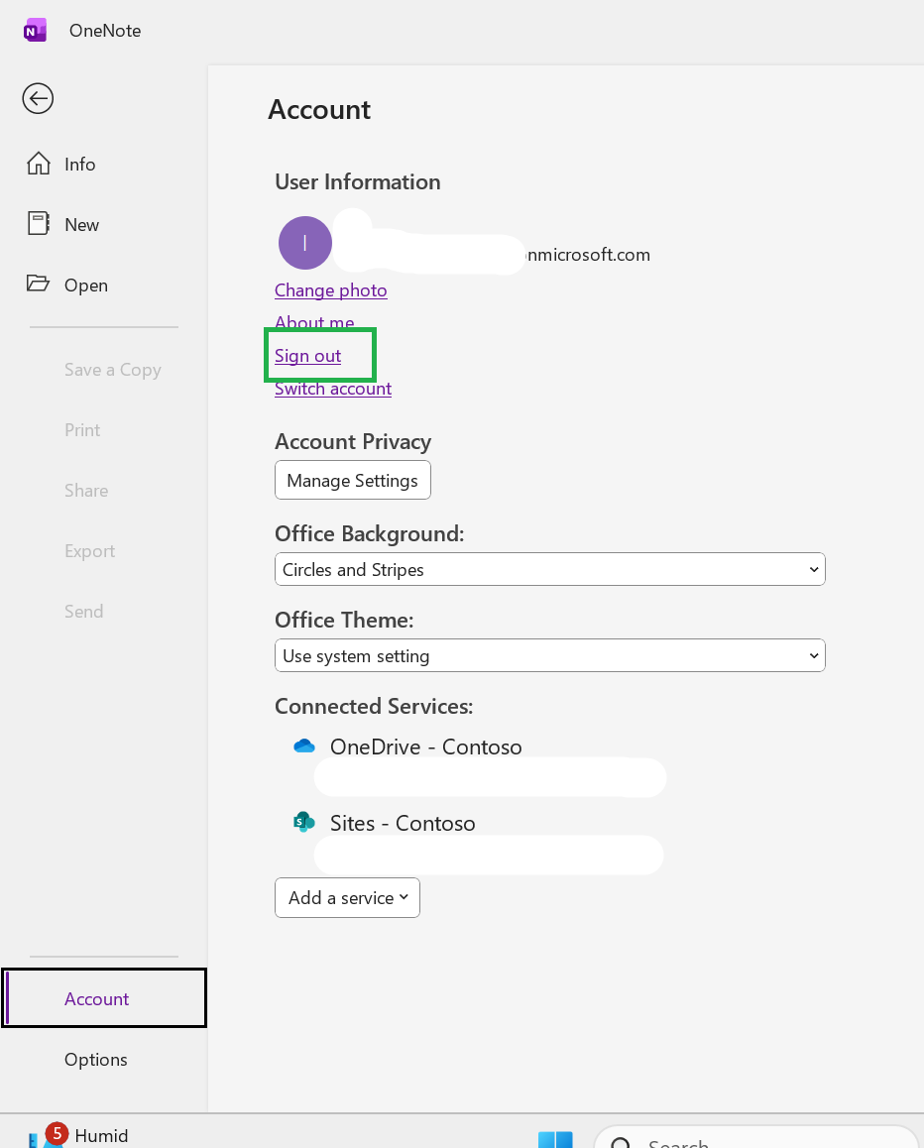Expand the Office Background dropdown

pos(550,570)
